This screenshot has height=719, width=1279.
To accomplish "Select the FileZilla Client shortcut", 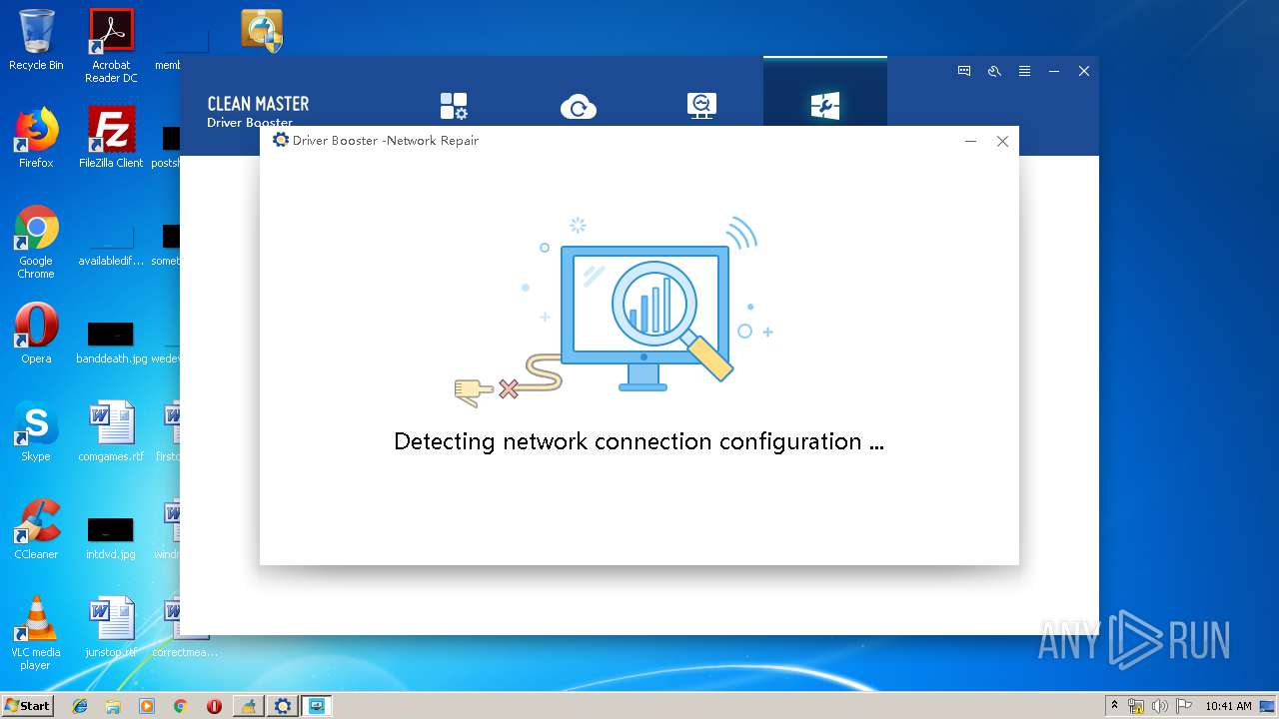I will [x=111, y=138].
